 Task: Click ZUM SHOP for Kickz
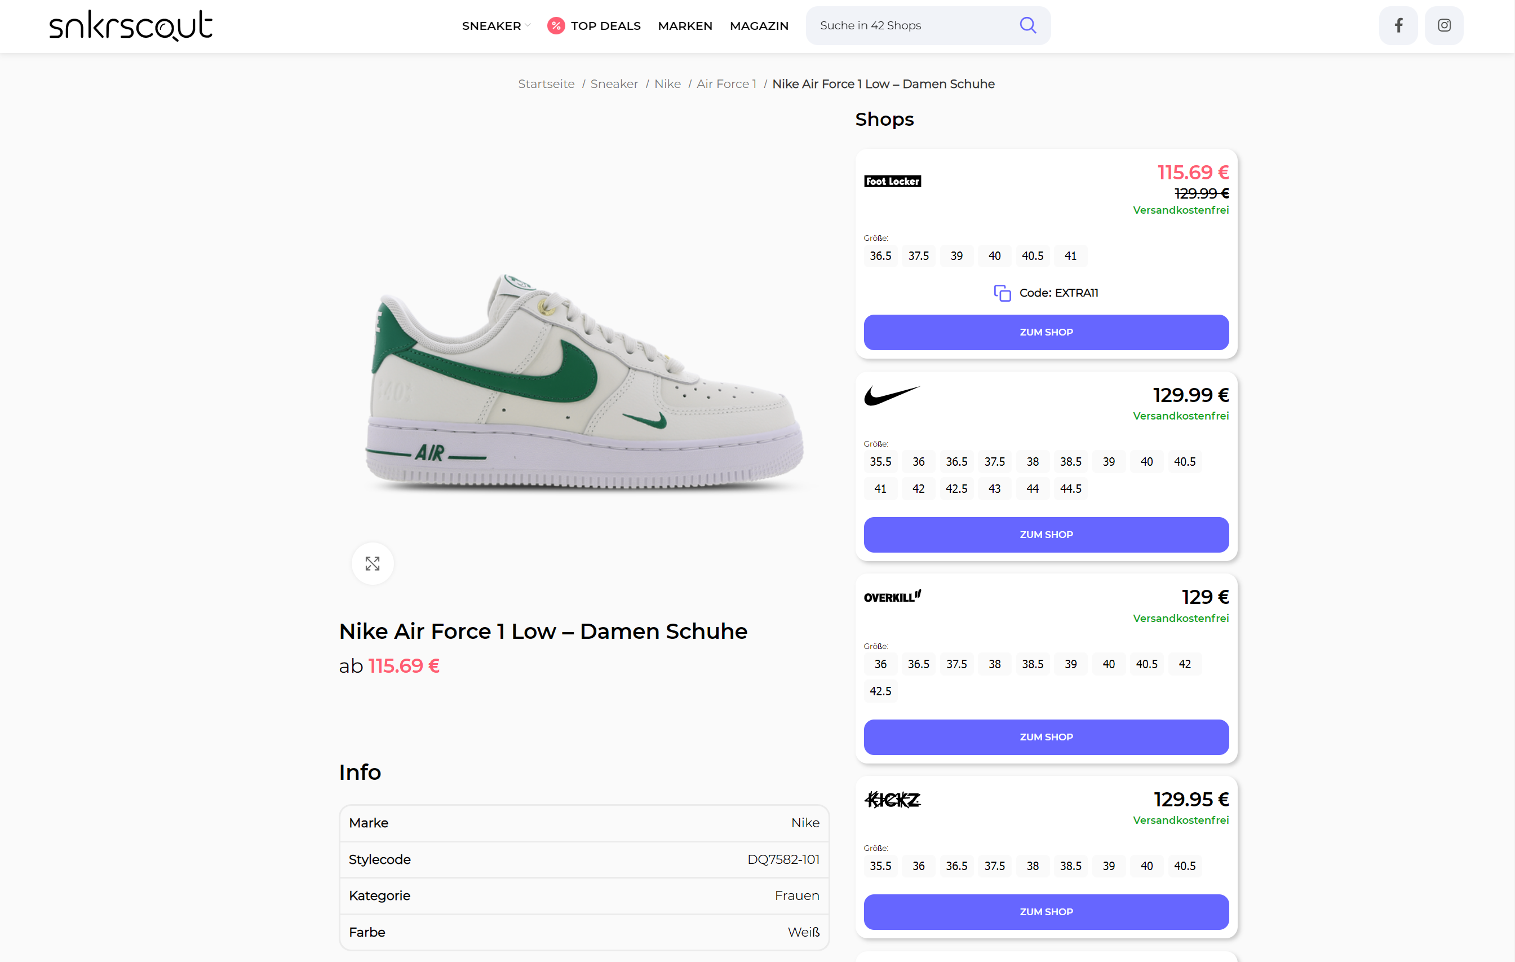pos(1046,912)
